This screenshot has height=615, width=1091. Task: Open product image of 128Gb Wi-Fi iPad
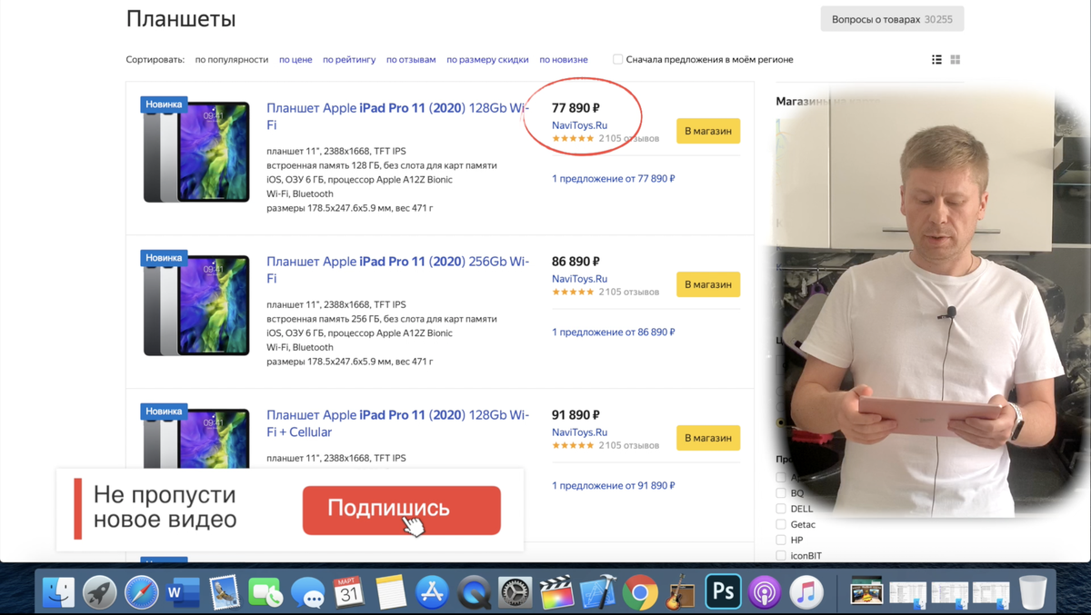click(196, 152)
